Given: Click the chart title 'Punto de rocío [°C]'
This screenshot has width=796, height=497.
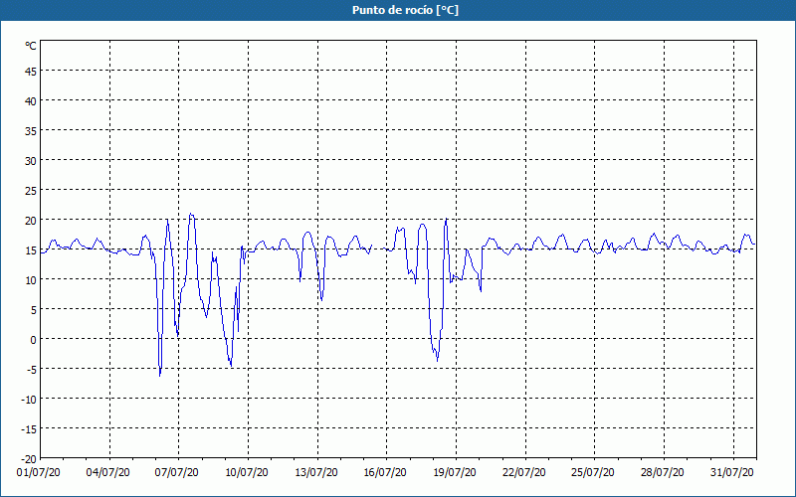Looking at the screenshot, I should [405, 10].
